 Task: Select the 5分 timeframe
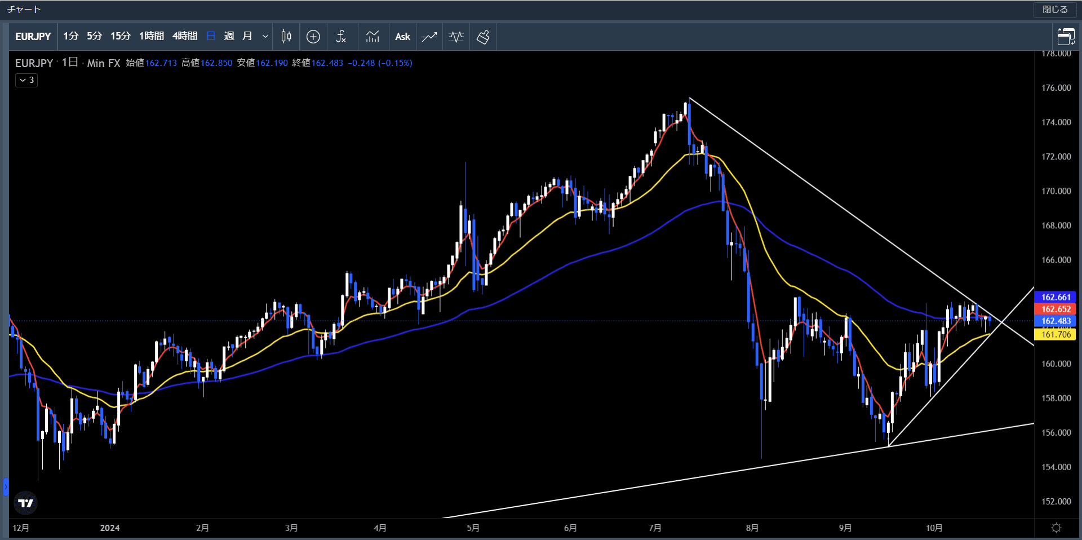coord(95,37)
